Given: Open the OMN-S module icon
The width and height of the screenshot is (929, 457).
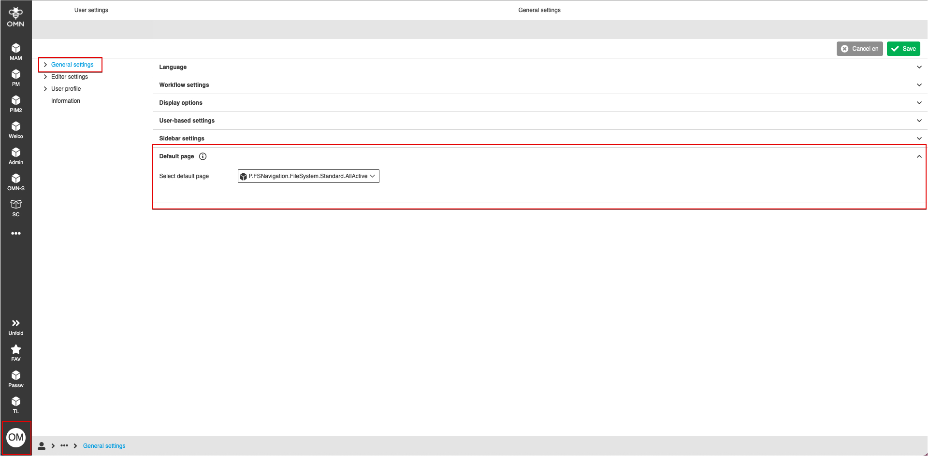Looking at the screenshot, I should point(15,181).
